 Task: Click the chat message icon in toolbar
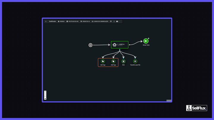111,22
